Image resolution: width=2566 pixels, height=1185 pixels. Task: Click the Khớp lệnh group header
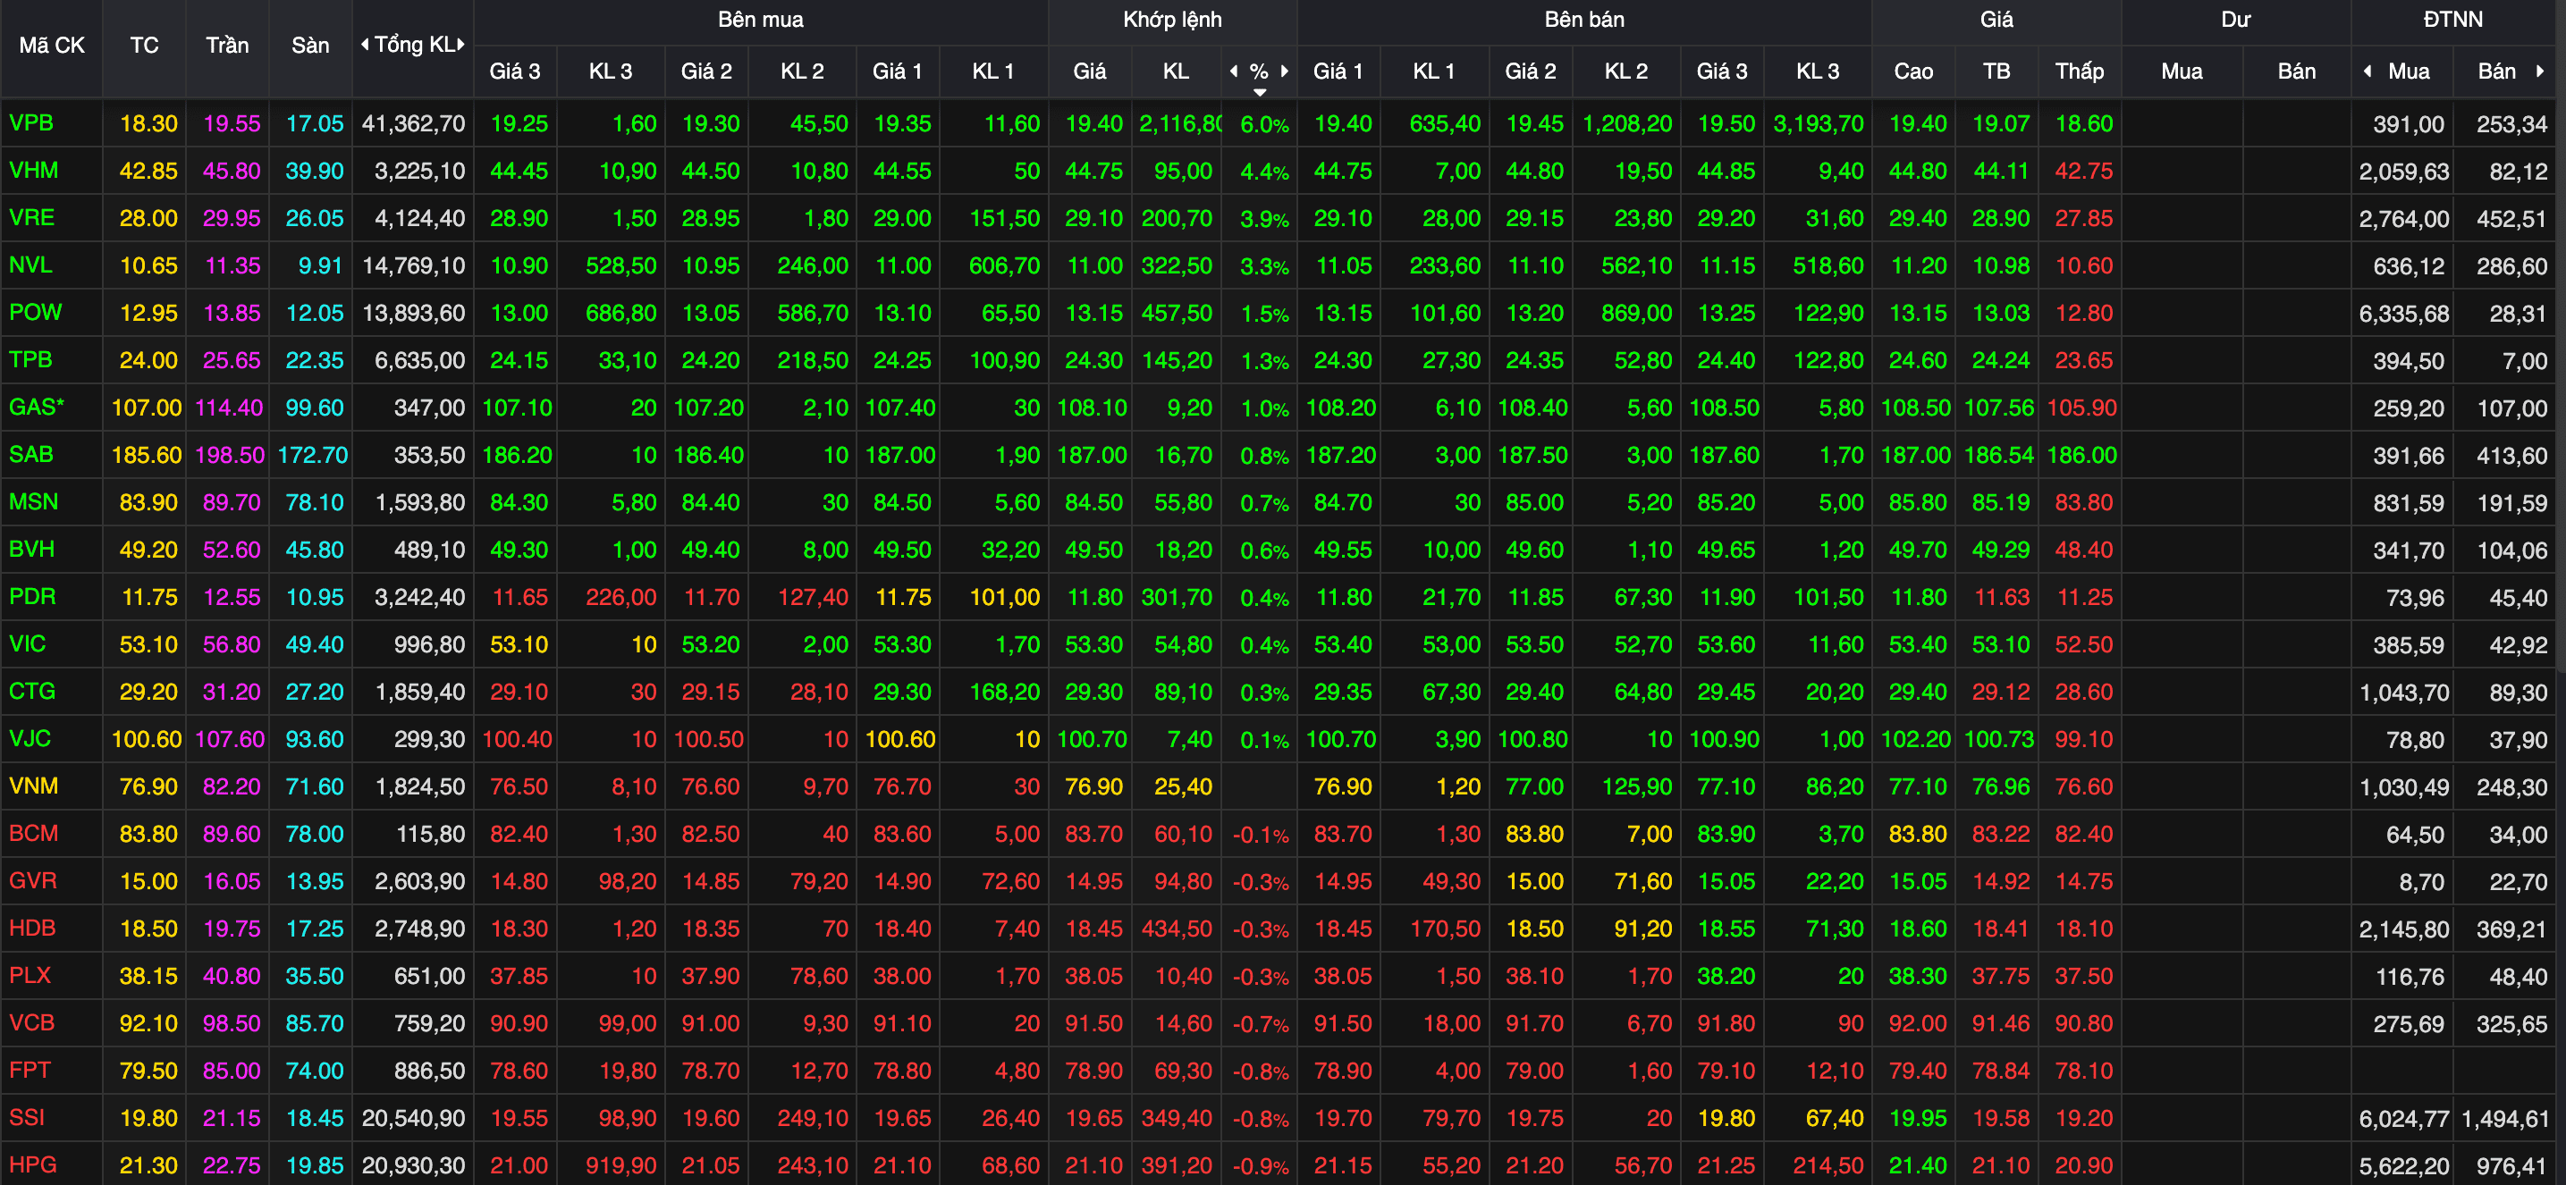tap(1172, 20)
